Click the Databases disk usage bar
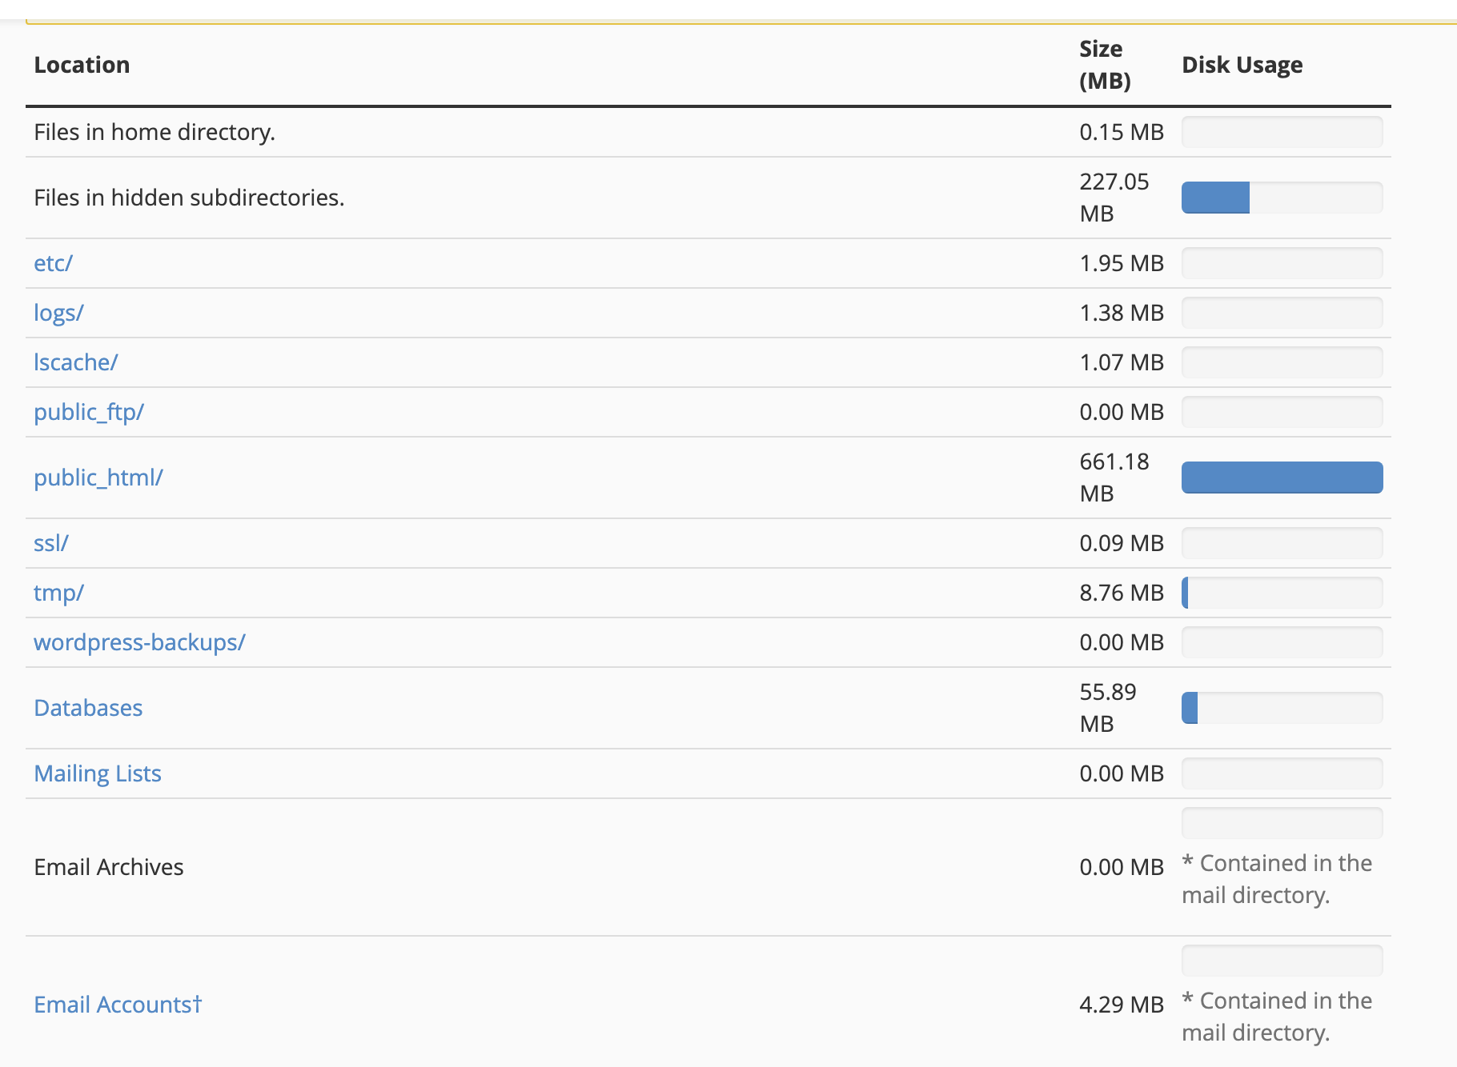The image size is (1457, 1067). 1282,708
